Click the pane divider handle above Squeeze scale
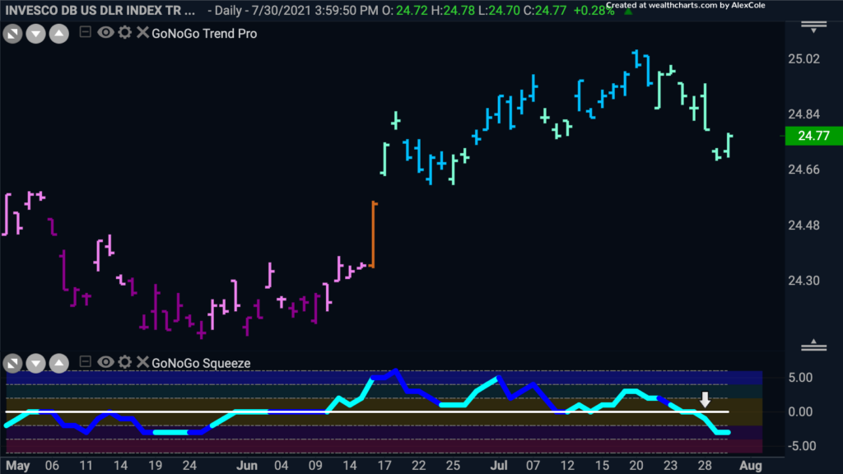 coord(813,346)
